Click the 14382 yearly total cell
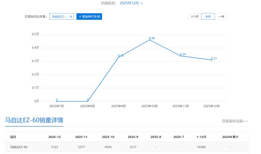261x154 pixels. 201,147
